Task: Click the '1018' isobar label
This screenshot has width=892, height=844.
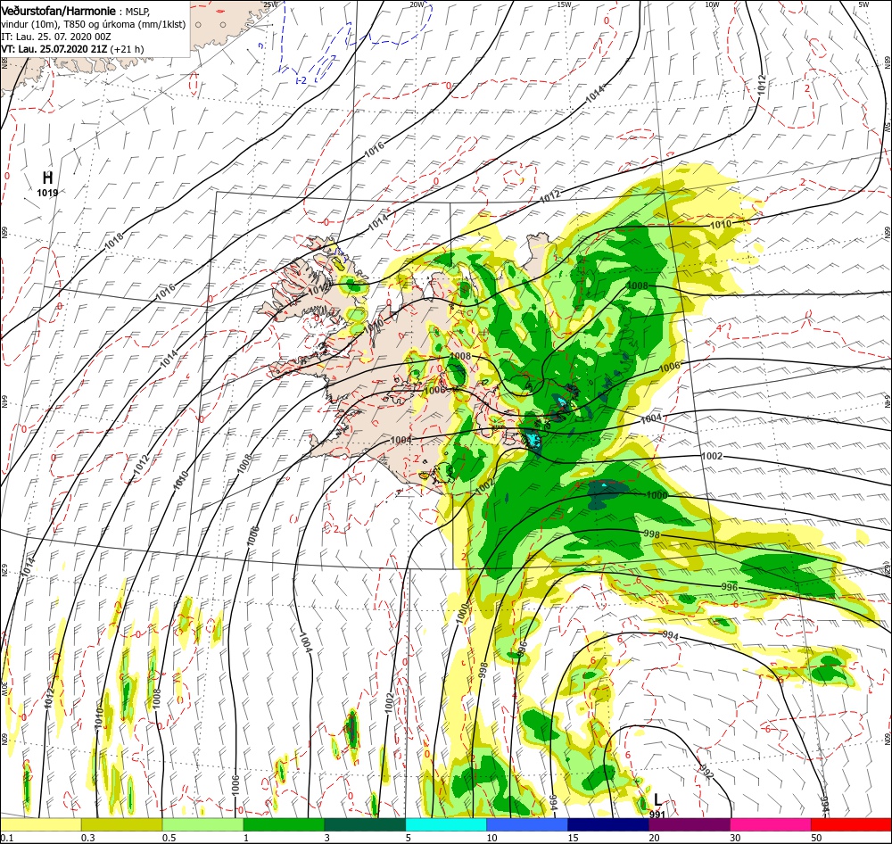Action: click(x=114, y=242)
